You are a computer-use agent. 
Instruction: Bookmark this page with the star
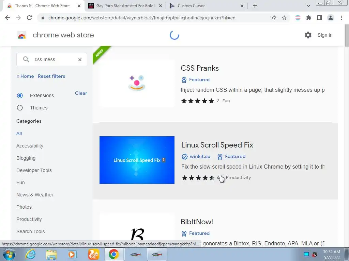284,18
